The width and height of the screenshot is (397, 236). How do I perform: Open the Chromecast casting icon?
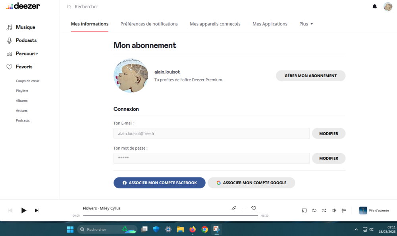(304, 210)
